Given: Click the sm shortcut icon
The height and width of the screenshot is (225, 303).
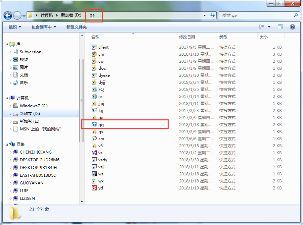Looking at the screenshot, I should (94, 139).
